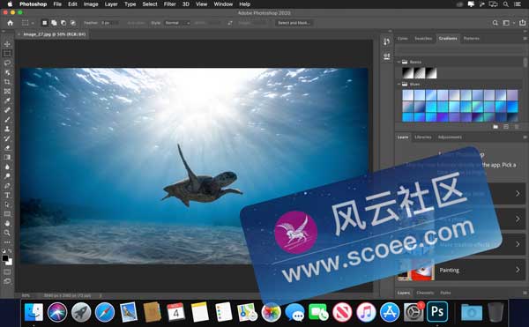This screenshot has height=327, width=529.
Task: Expand the Painting tutorial chevron
Action: pyautogui.click(x=518, y=270)
